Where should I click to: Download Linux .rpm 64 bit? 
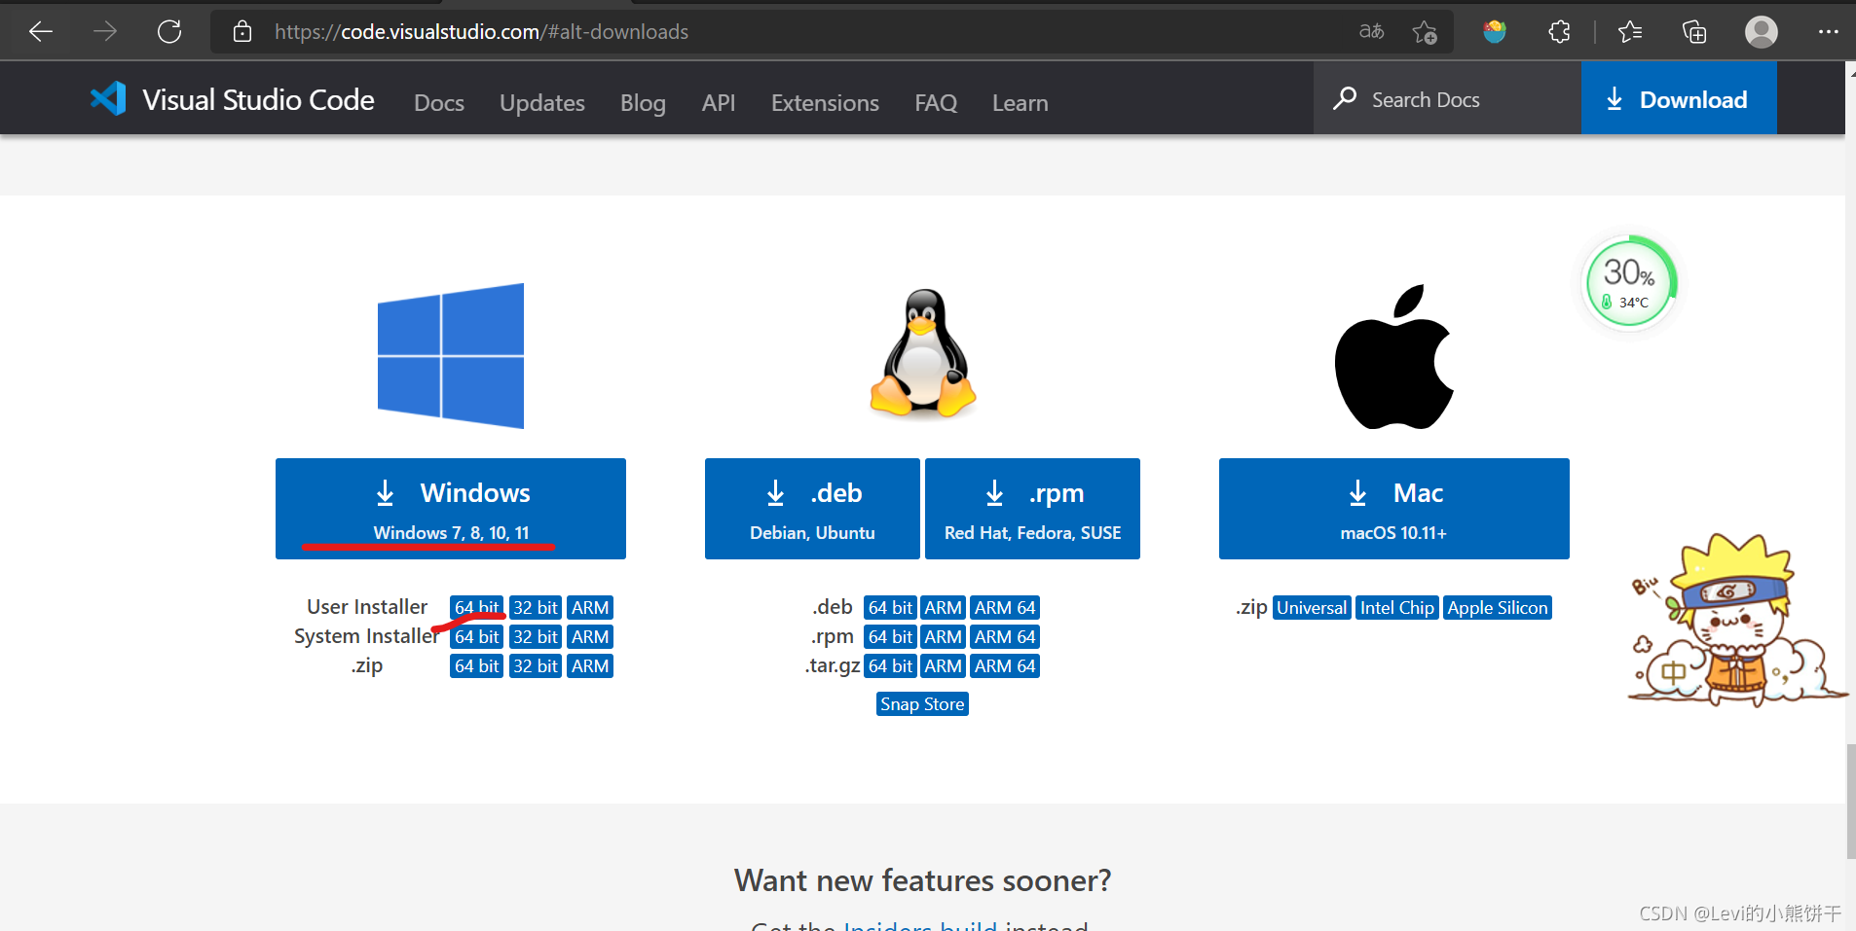pos(890,637)
